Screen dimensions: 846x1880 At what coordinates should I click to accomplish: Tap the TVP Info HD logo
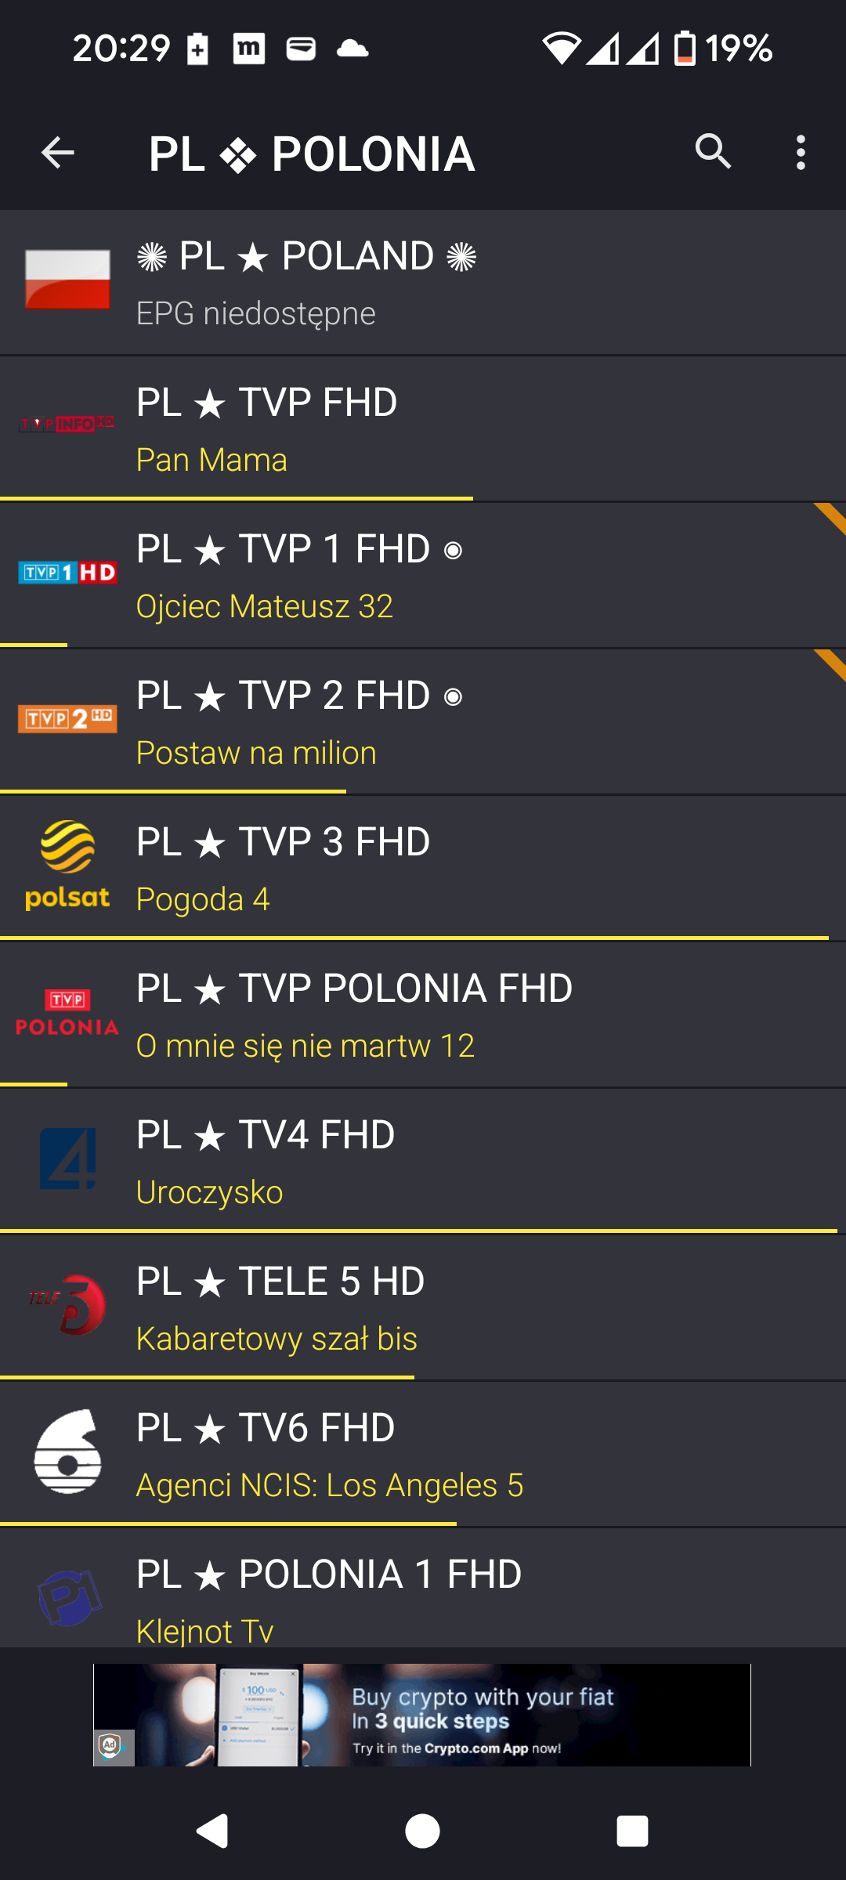click(67, 425)
